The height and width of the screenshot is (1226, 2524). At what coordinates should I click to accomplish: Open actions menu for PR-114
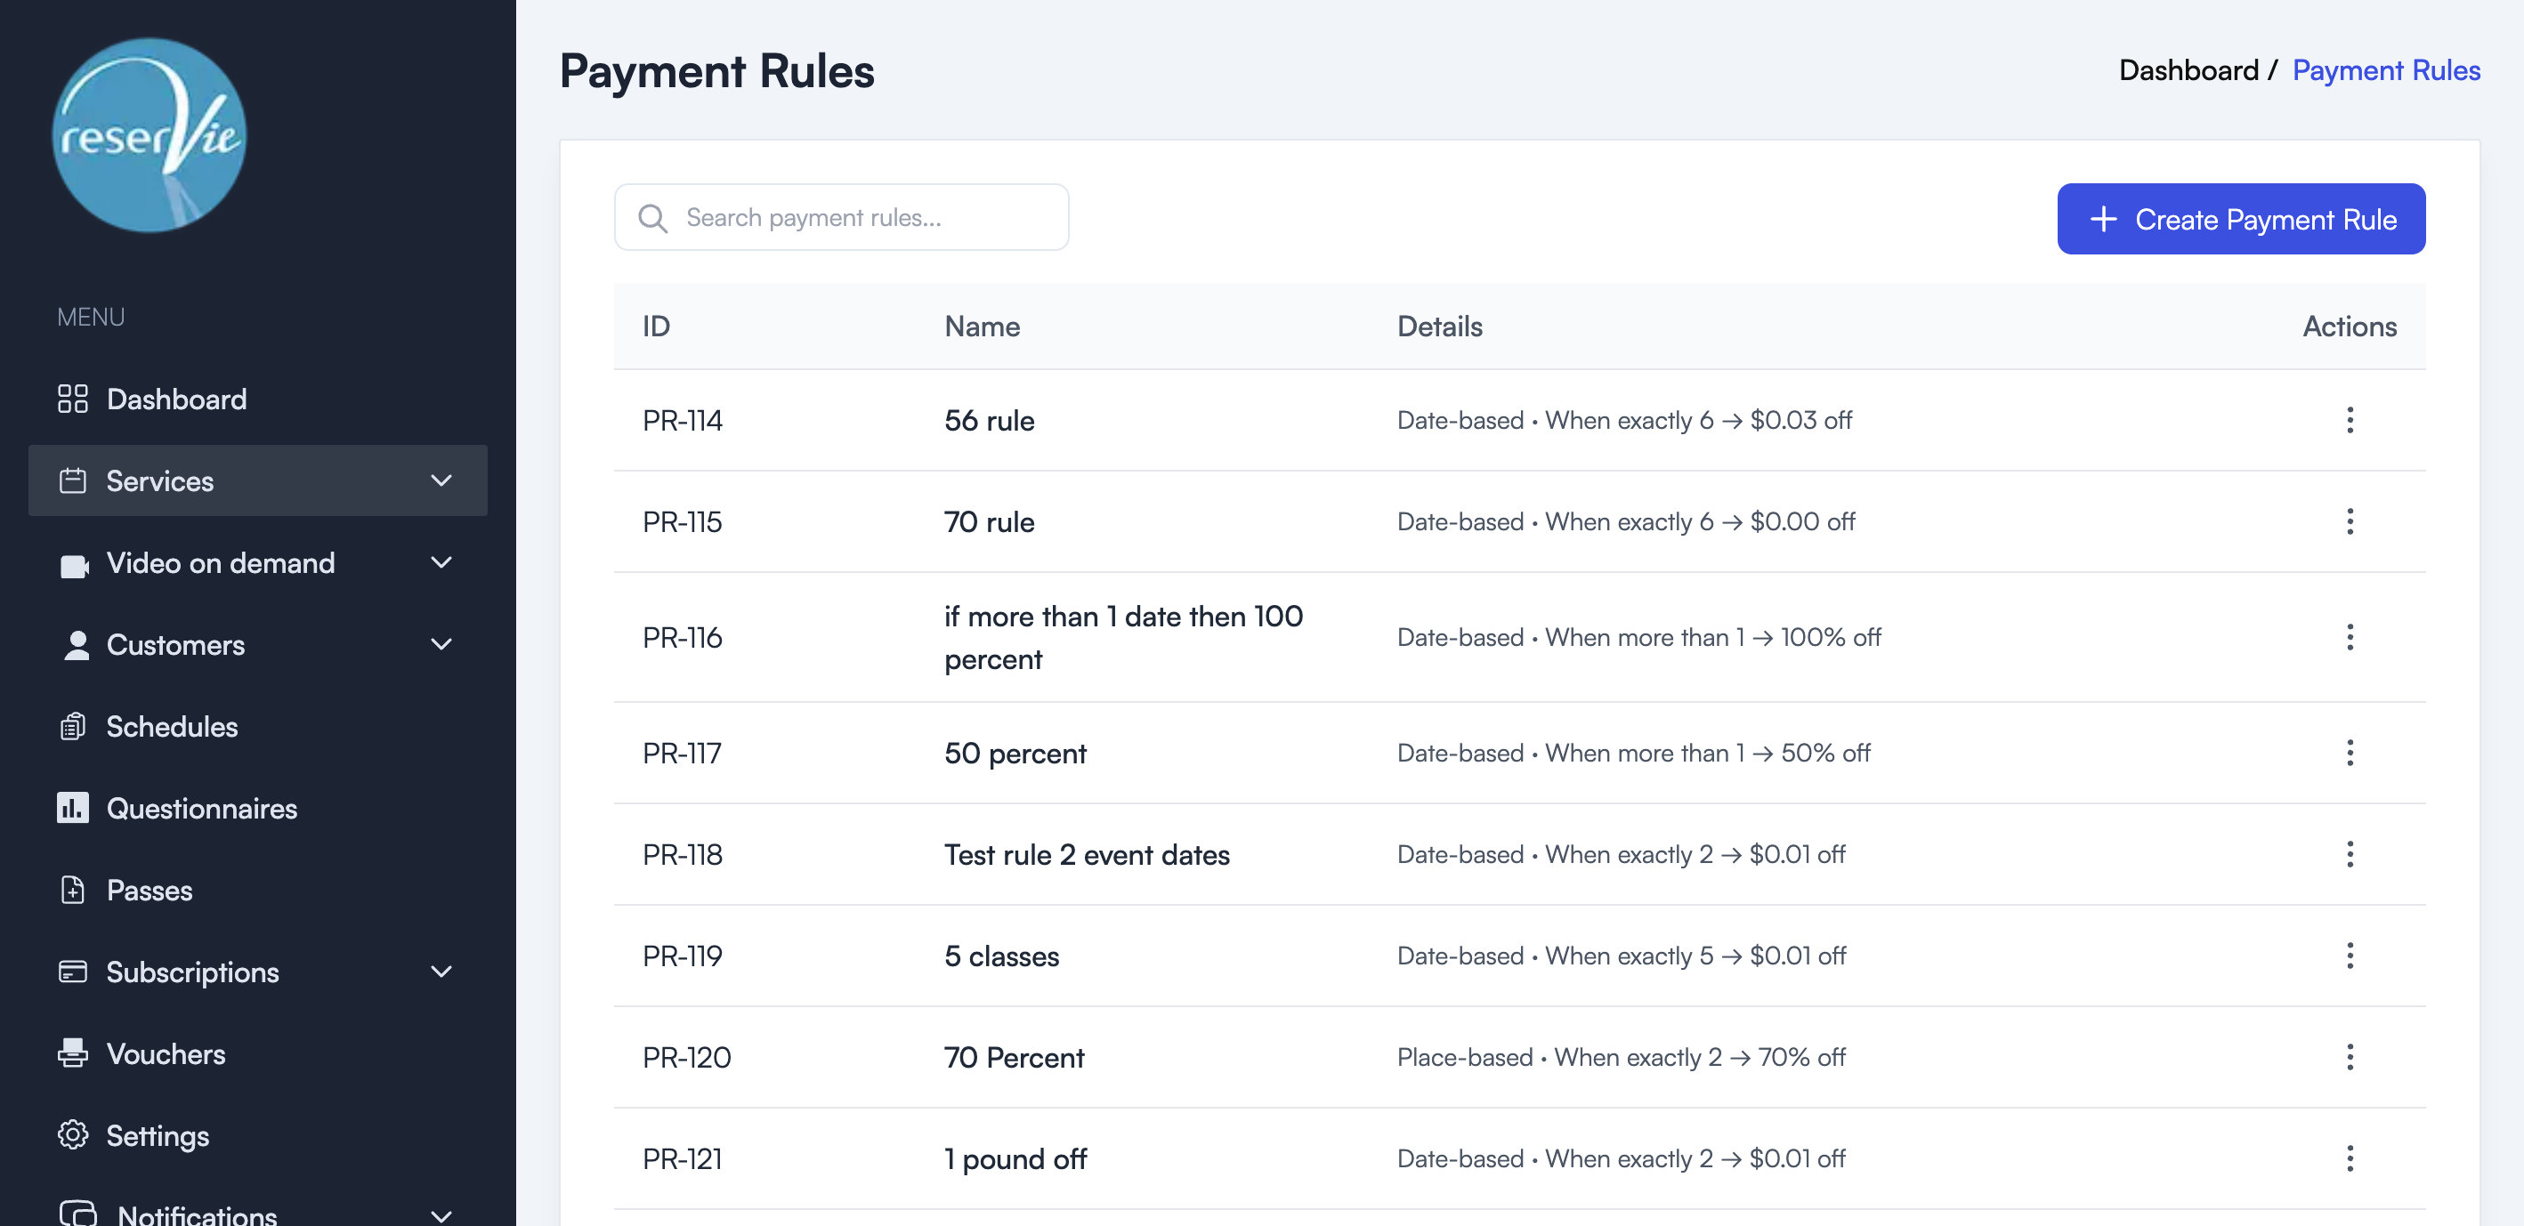2350,420
